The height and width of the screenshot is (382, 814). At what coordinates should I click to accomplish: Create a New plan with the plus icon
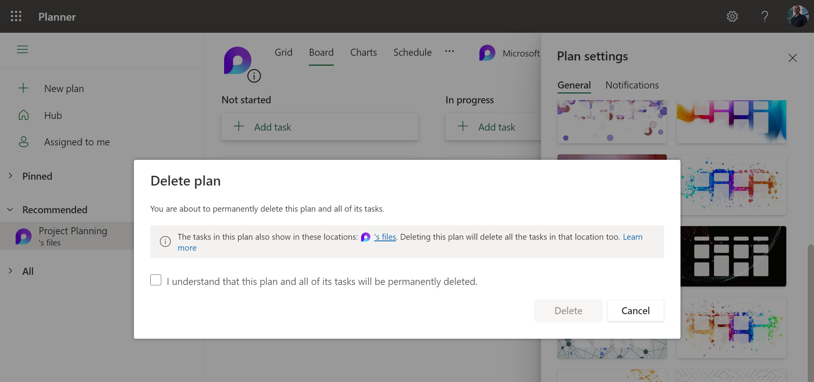24,88
